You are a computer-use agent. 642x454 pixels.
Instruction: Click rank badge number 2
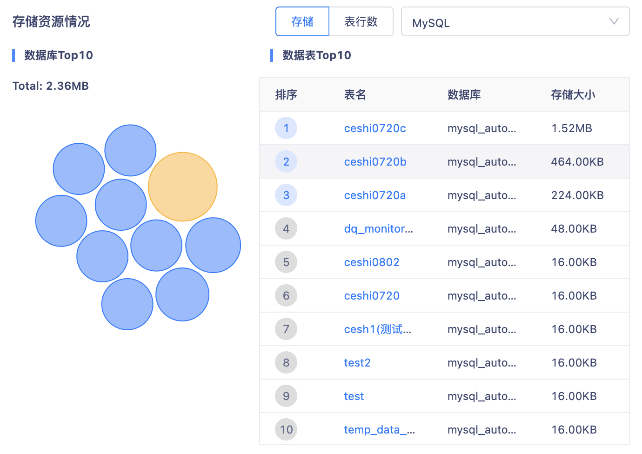(286, 162)
